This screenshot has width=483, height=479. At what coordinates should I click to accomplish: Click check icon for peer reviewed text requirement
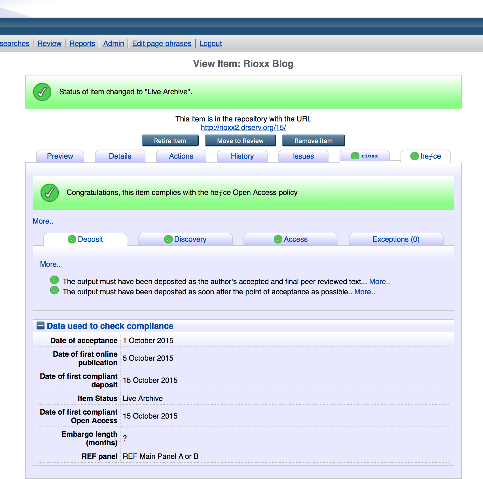coord(54,280)
